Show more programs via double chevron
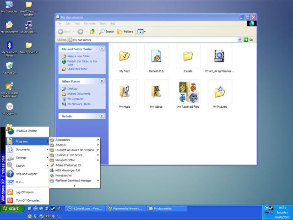The image size is (293, 220). pos(74,186)
